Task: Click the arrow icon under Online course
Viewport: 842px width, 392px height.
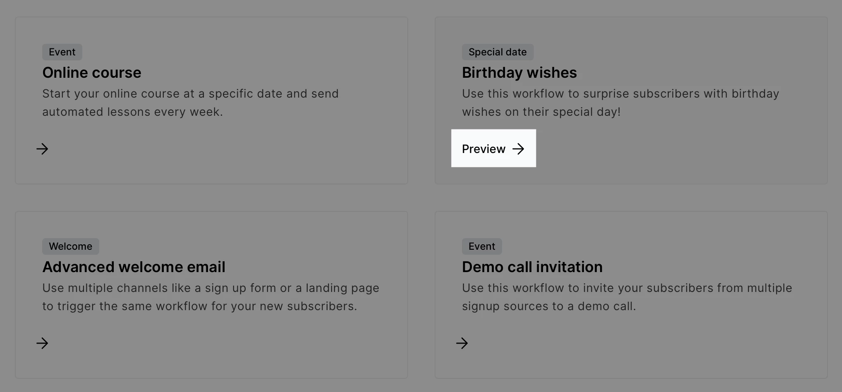Action: 42,149
